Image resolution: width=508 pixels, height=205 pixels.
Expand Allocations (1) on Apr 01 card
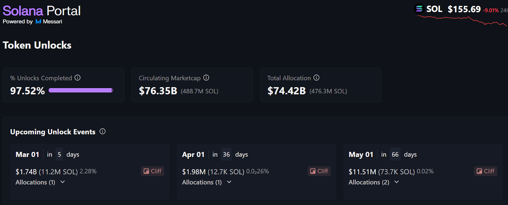(207, 182)
